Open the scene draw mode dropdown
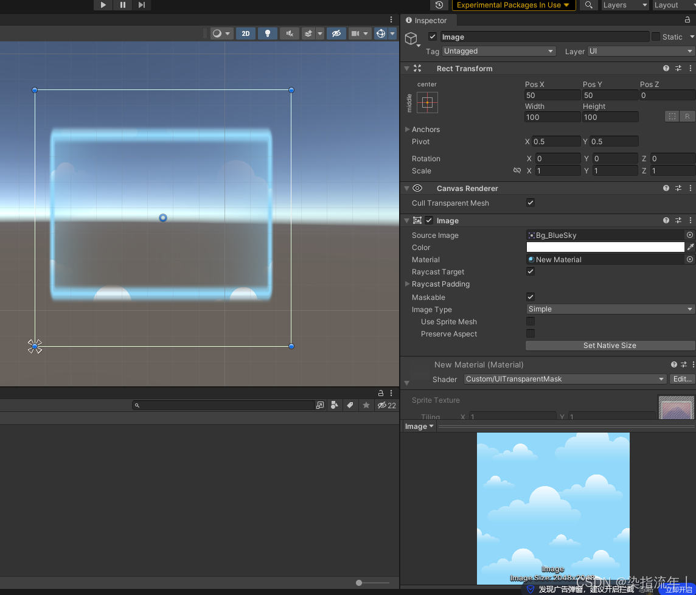This screenshot has height=595, width=696. [x=221, y=33]
